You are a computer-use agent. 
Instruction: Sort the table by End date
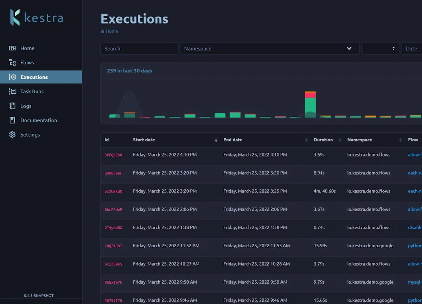point(306,140)
